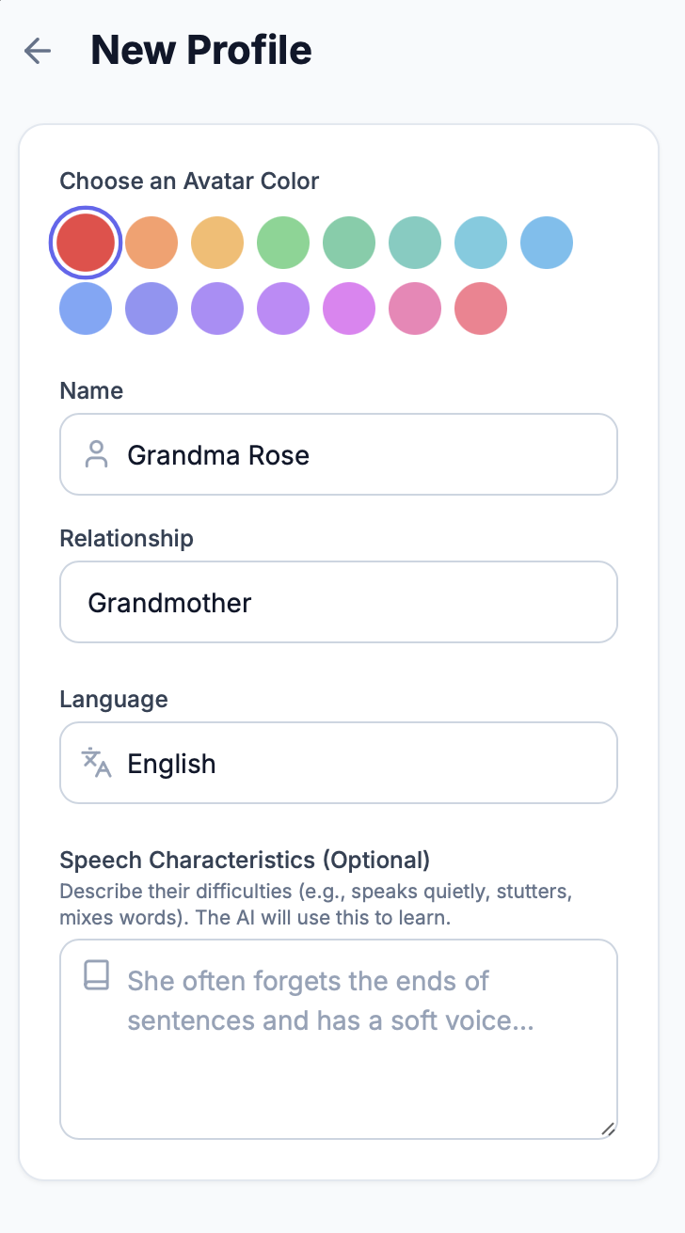Grab the text area resize handle
The width and height of the screenshot is (685, 1233).
608,1130
